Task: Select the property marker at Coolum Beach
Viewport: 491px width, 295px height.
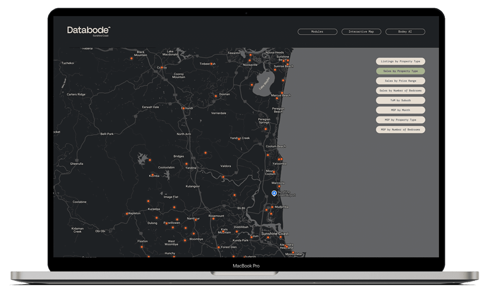Action: pyautogui.click(x=268, y=155)
